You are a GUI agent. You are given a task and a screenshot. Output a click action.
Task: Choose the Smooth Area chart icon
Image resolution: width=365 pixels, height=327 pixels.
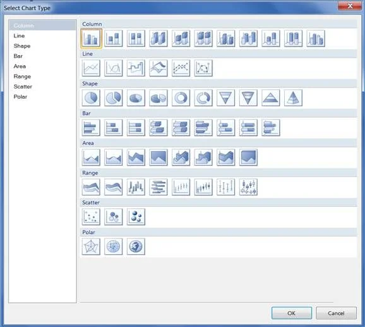tap(114, 157)
